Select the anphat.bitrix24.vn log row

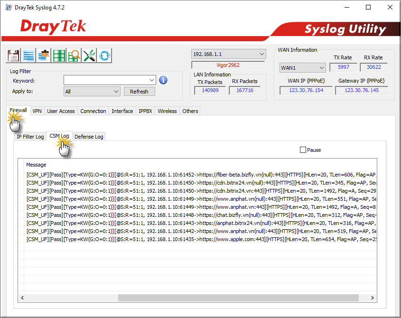[201, 223]
